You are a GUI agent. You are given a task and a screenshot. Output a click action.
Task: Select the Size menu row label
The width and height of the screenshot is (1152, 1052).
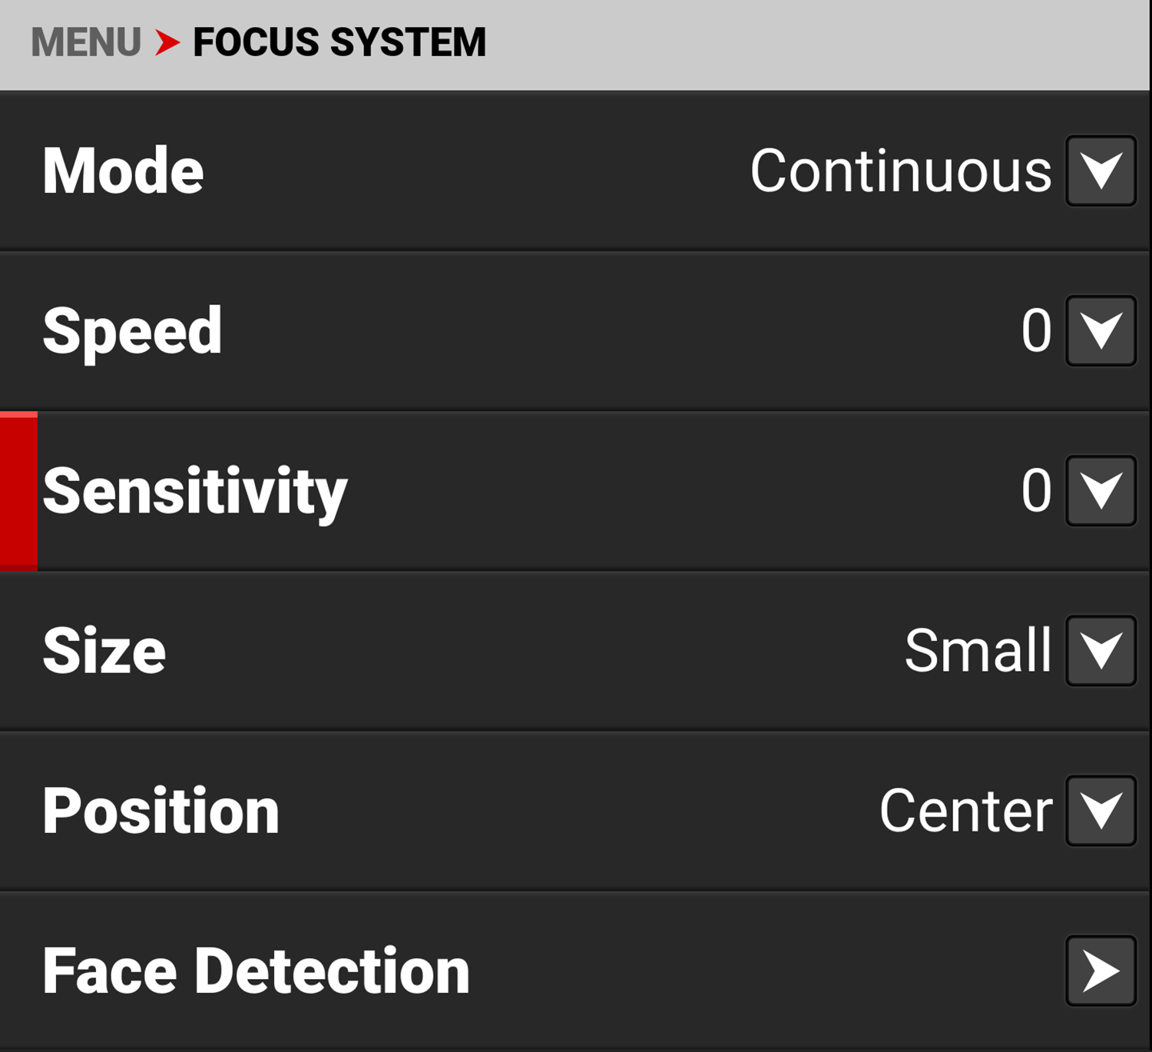(x=104, y=652)
